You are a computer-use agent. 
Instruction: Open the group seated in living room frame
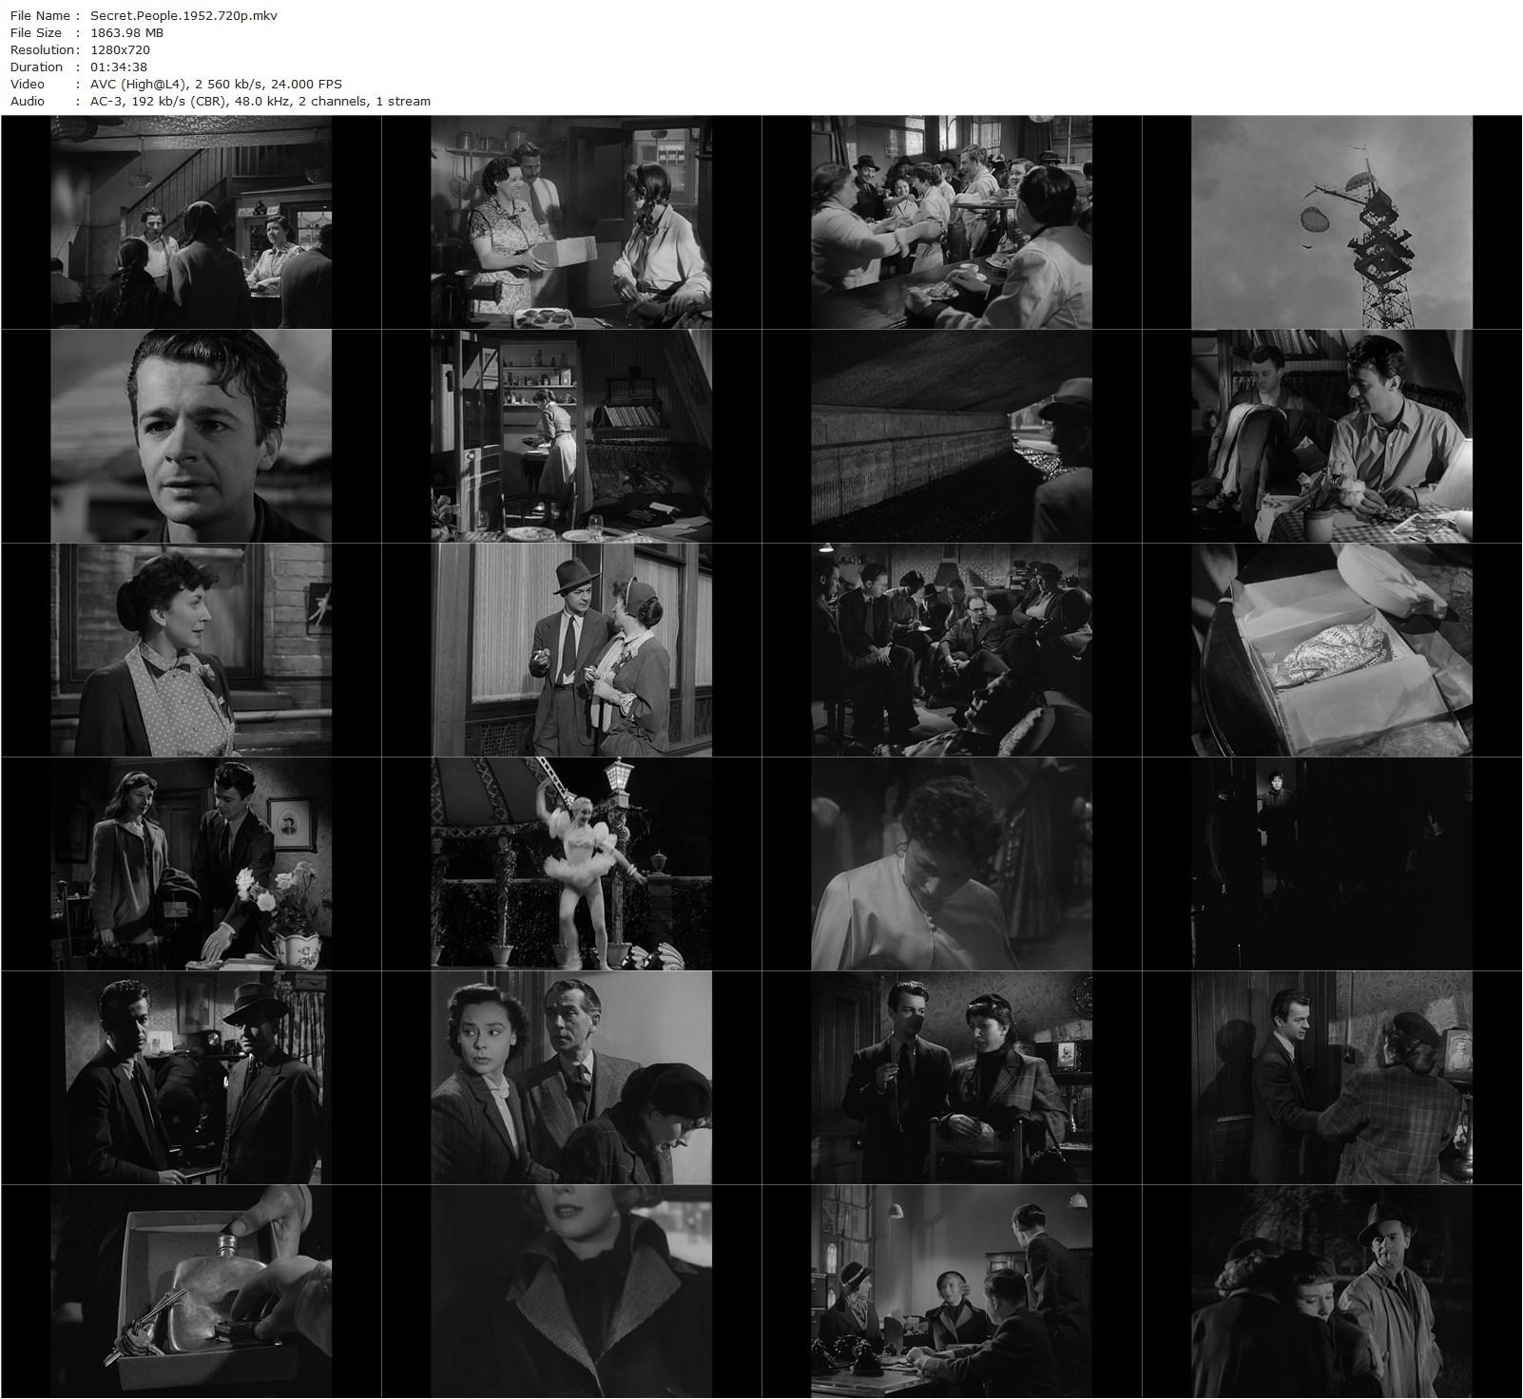coord(951,650)
